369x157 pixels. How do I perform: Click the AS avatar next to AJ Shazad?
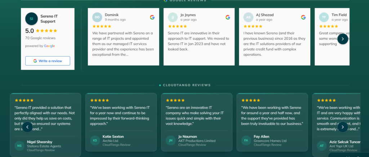(248, 17)
